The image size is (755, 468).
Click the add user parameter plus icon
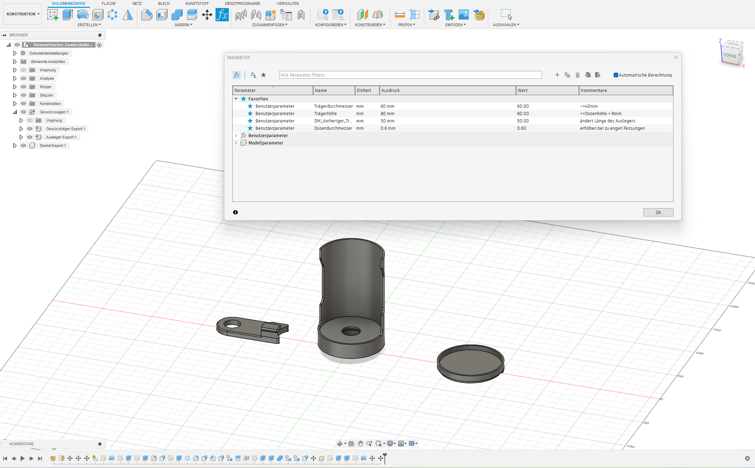[557, 75]
